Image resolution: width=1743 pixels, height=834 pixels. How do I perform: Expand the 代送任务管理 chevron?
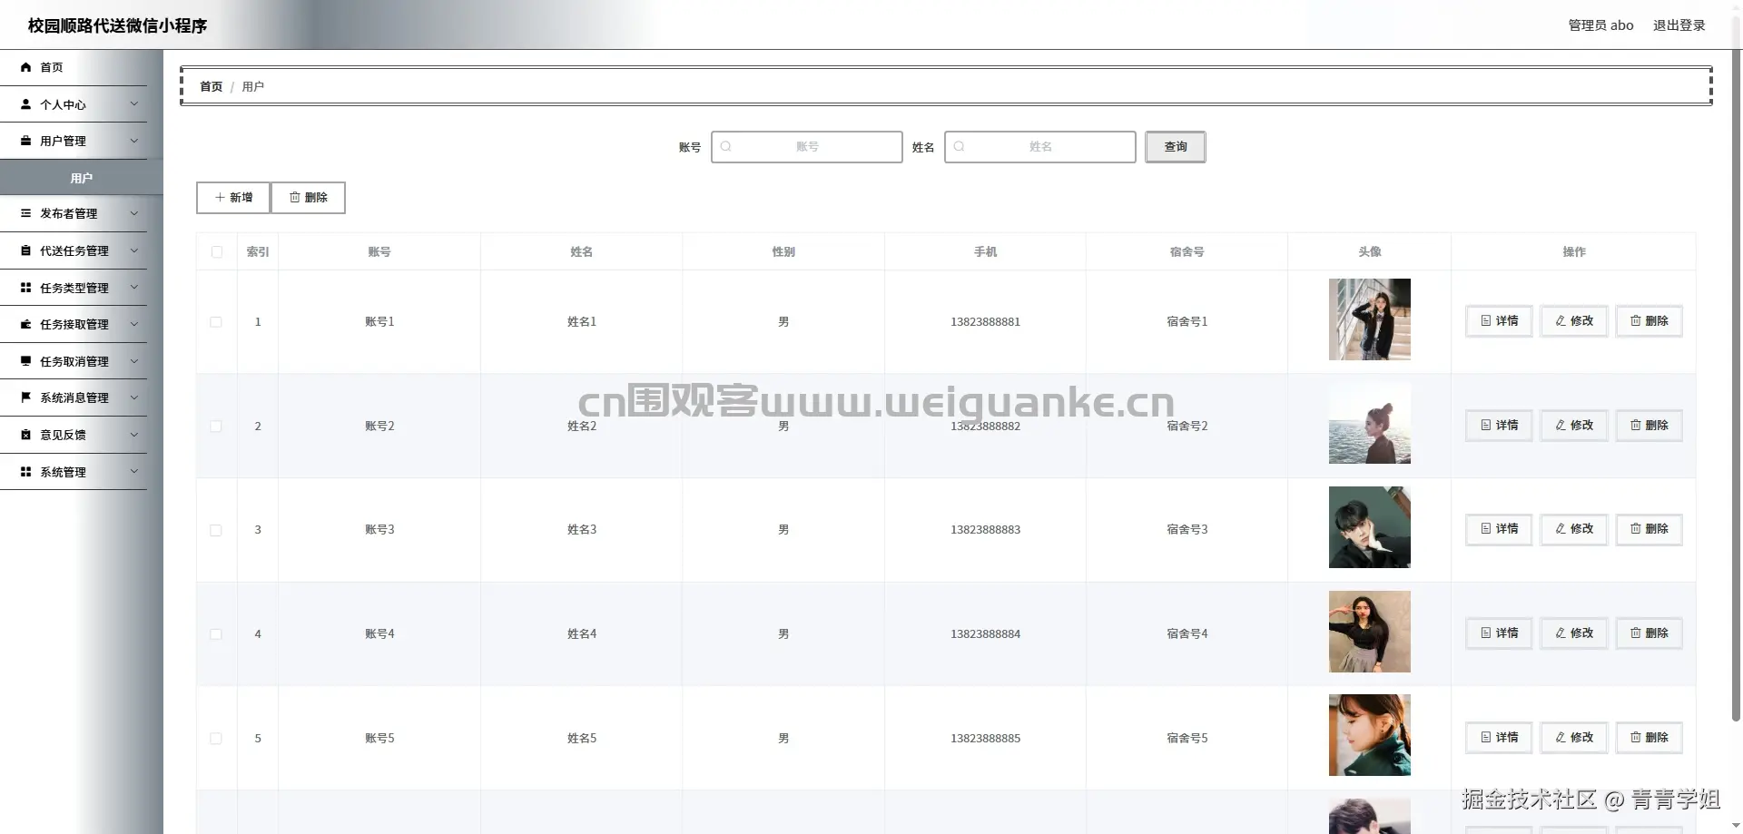coord(134,250)
